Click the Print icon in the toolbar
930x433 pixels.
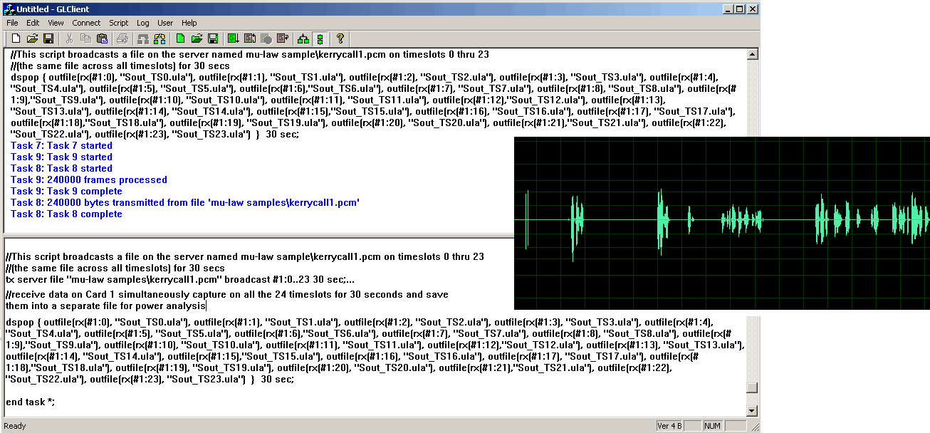click(122, 38)
